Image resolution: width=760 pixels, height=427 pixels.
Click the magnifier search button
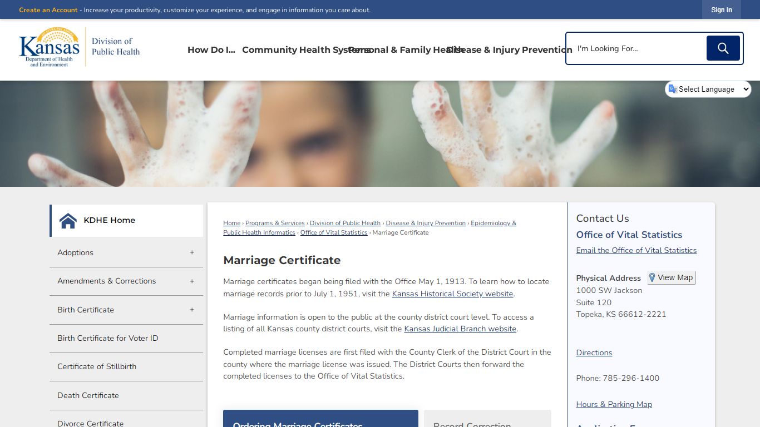coord(723,48)
